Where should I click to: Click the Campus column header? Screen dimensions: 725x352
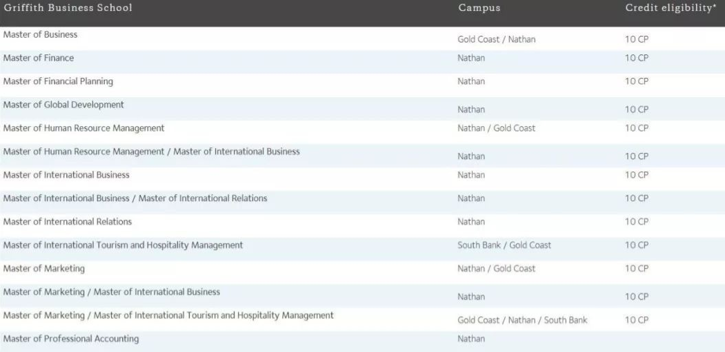tap(479, 8)
